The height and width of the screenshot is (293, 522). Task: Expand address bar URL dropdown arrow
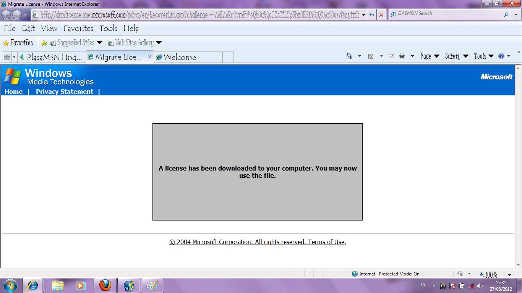click(363, 15)
